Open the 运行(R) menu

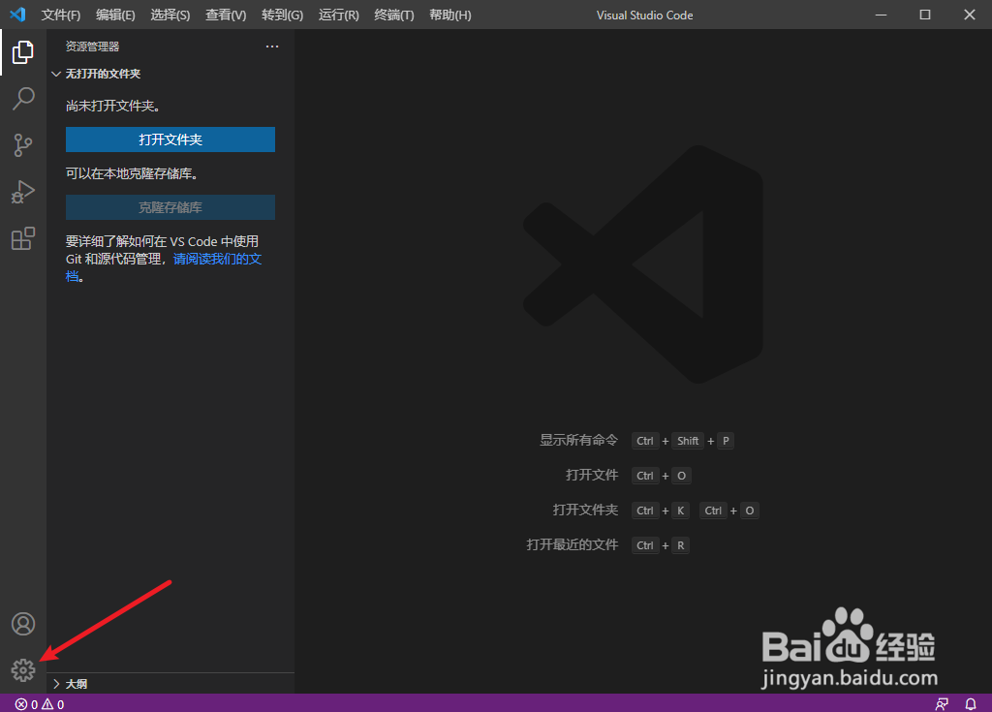click(x=338, y=15)
